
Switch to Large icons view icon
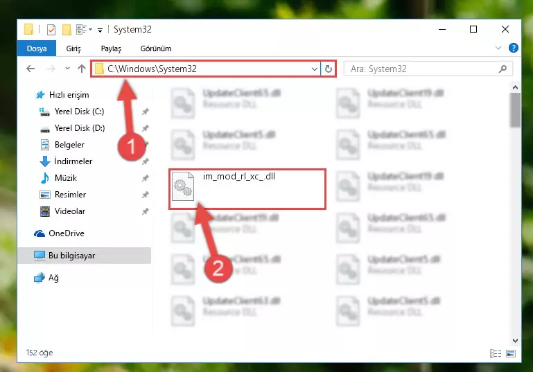511,354
